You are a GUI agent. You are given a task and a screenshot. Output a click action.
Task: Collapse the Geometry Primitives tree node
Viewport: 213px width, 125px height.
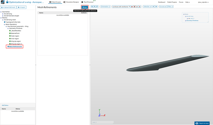[x=8, y=28]
